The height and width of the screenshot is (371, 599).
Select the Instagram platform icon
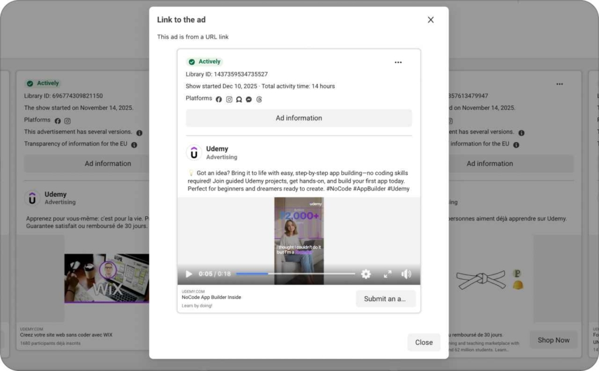[229, 99]
